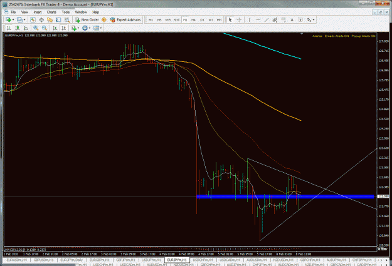Image resolution: width=392 pixels, height=266 pixels.
Task: Switch to the EURJPYm,Daily chart tab
Action: [x=72, y=260]
